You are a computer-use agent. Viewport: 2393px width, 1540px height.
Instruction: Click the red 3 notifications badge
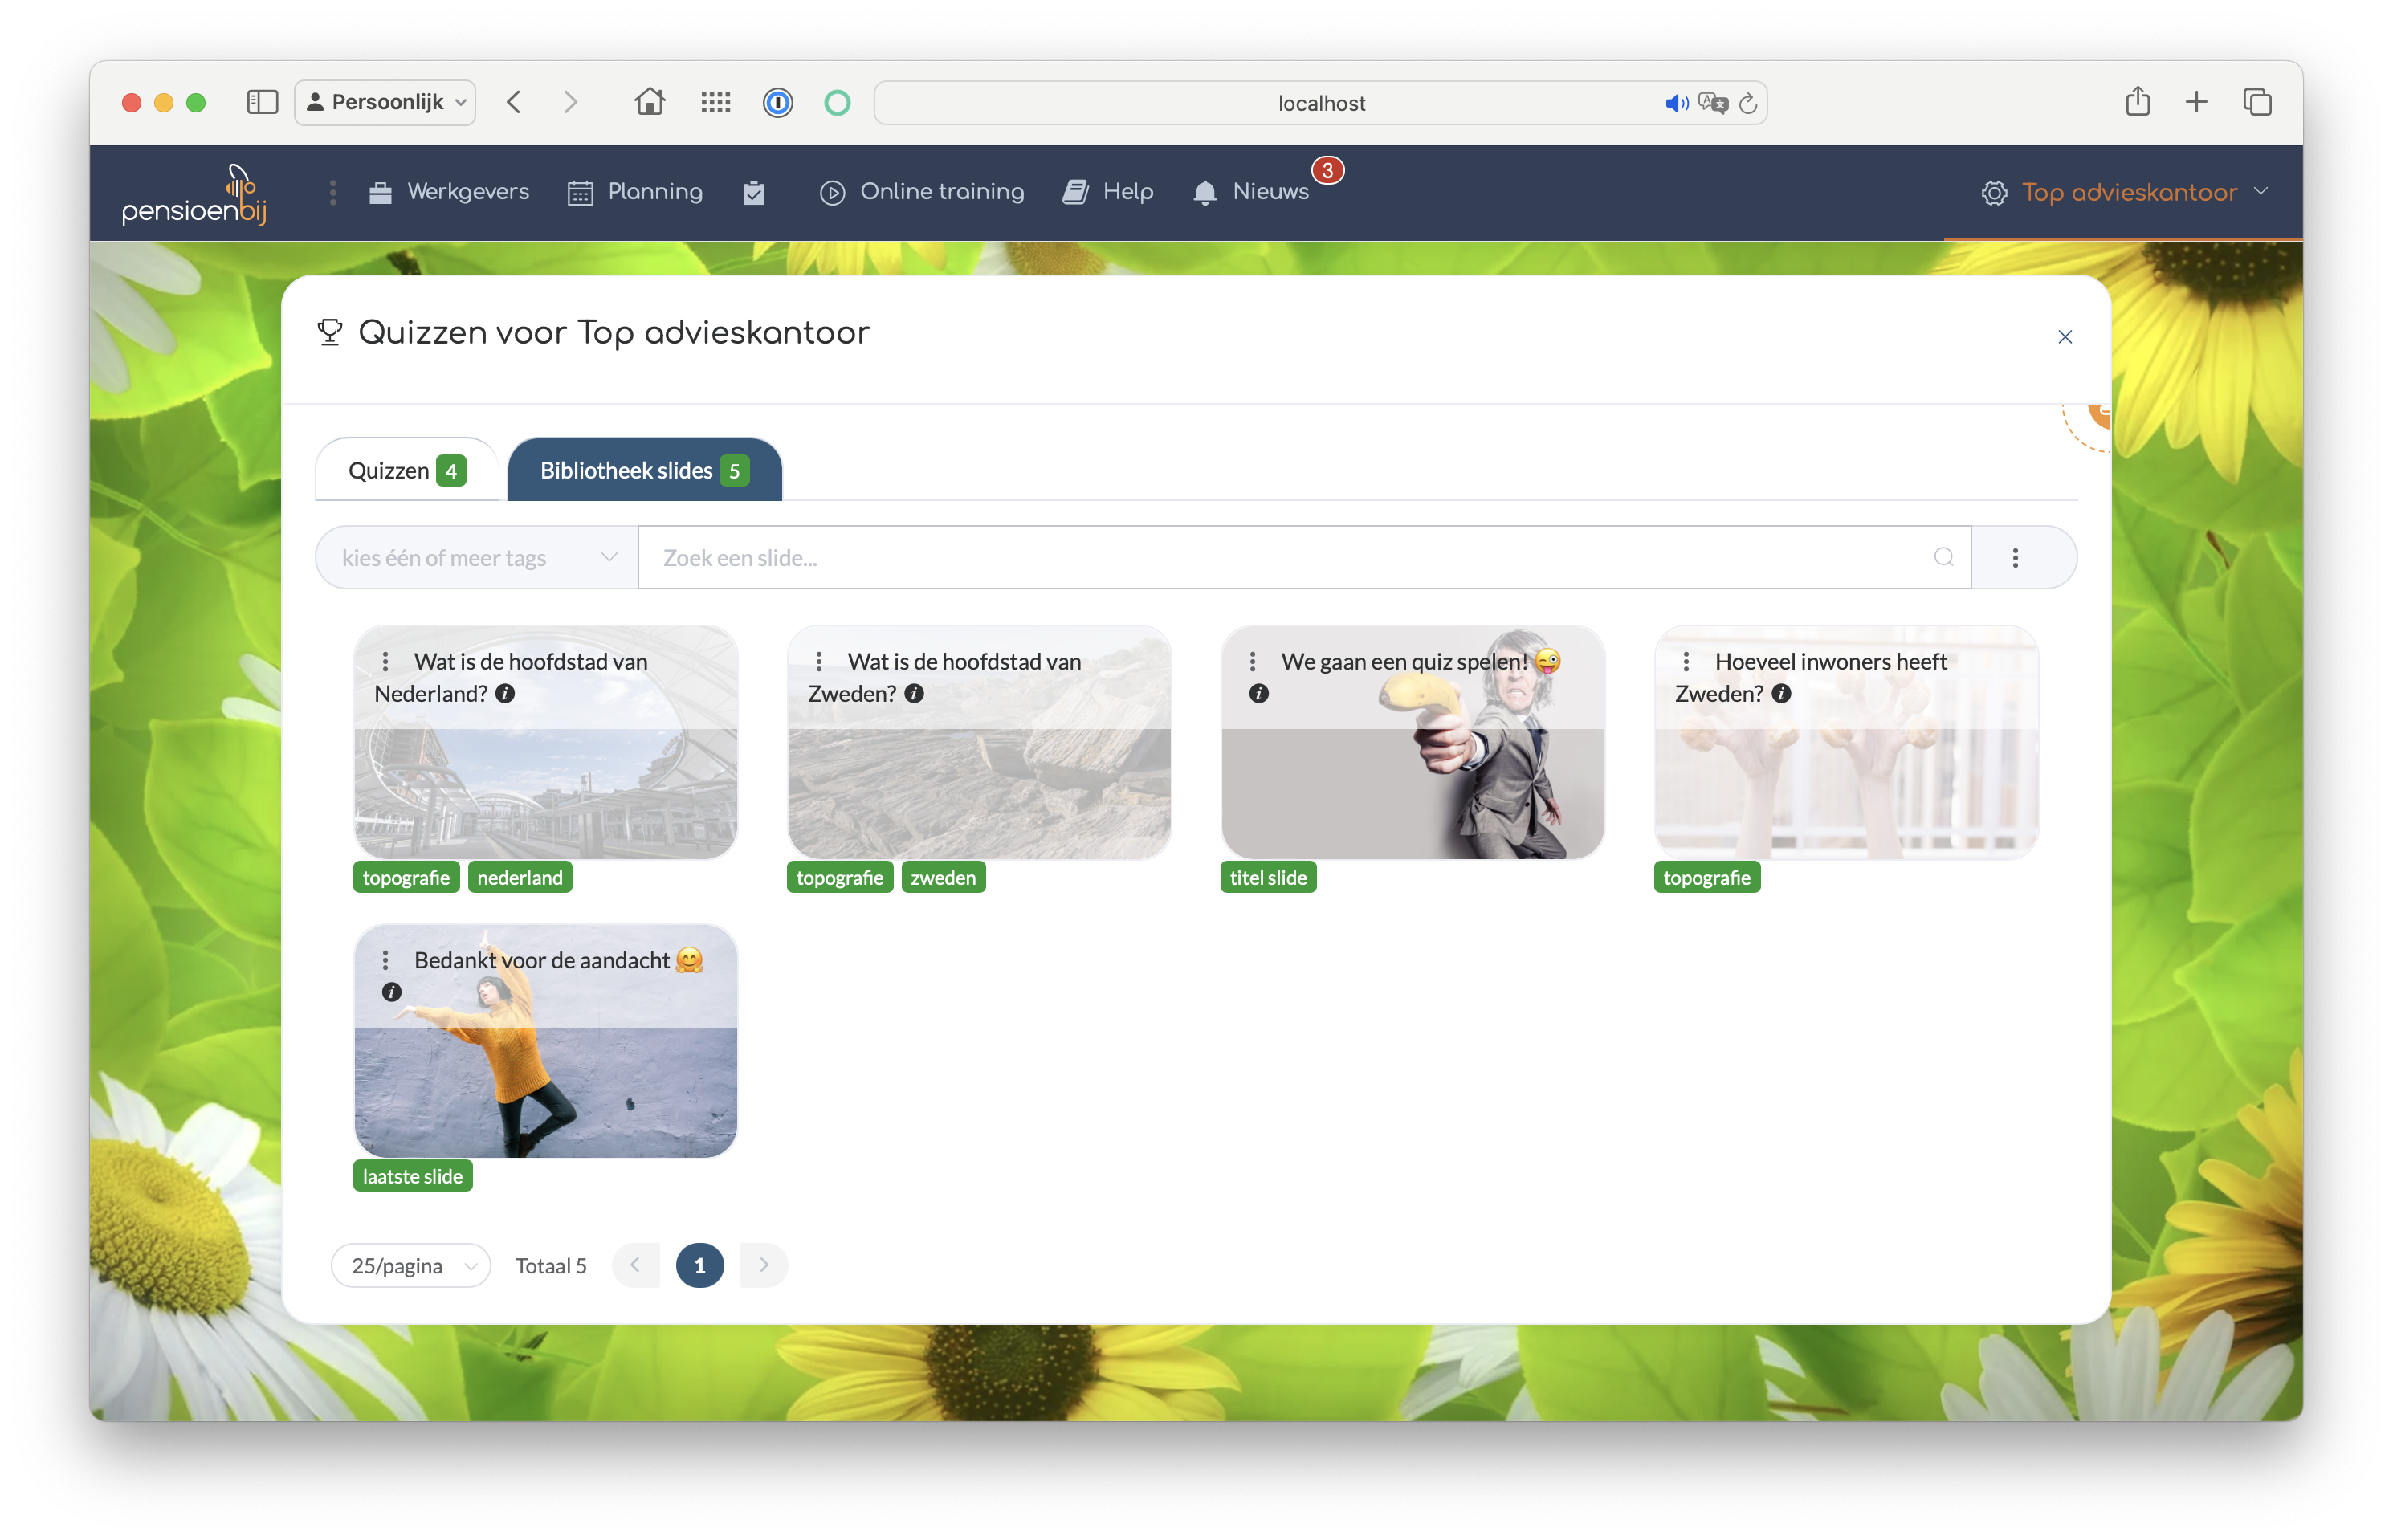click(x=1327, y=170)
